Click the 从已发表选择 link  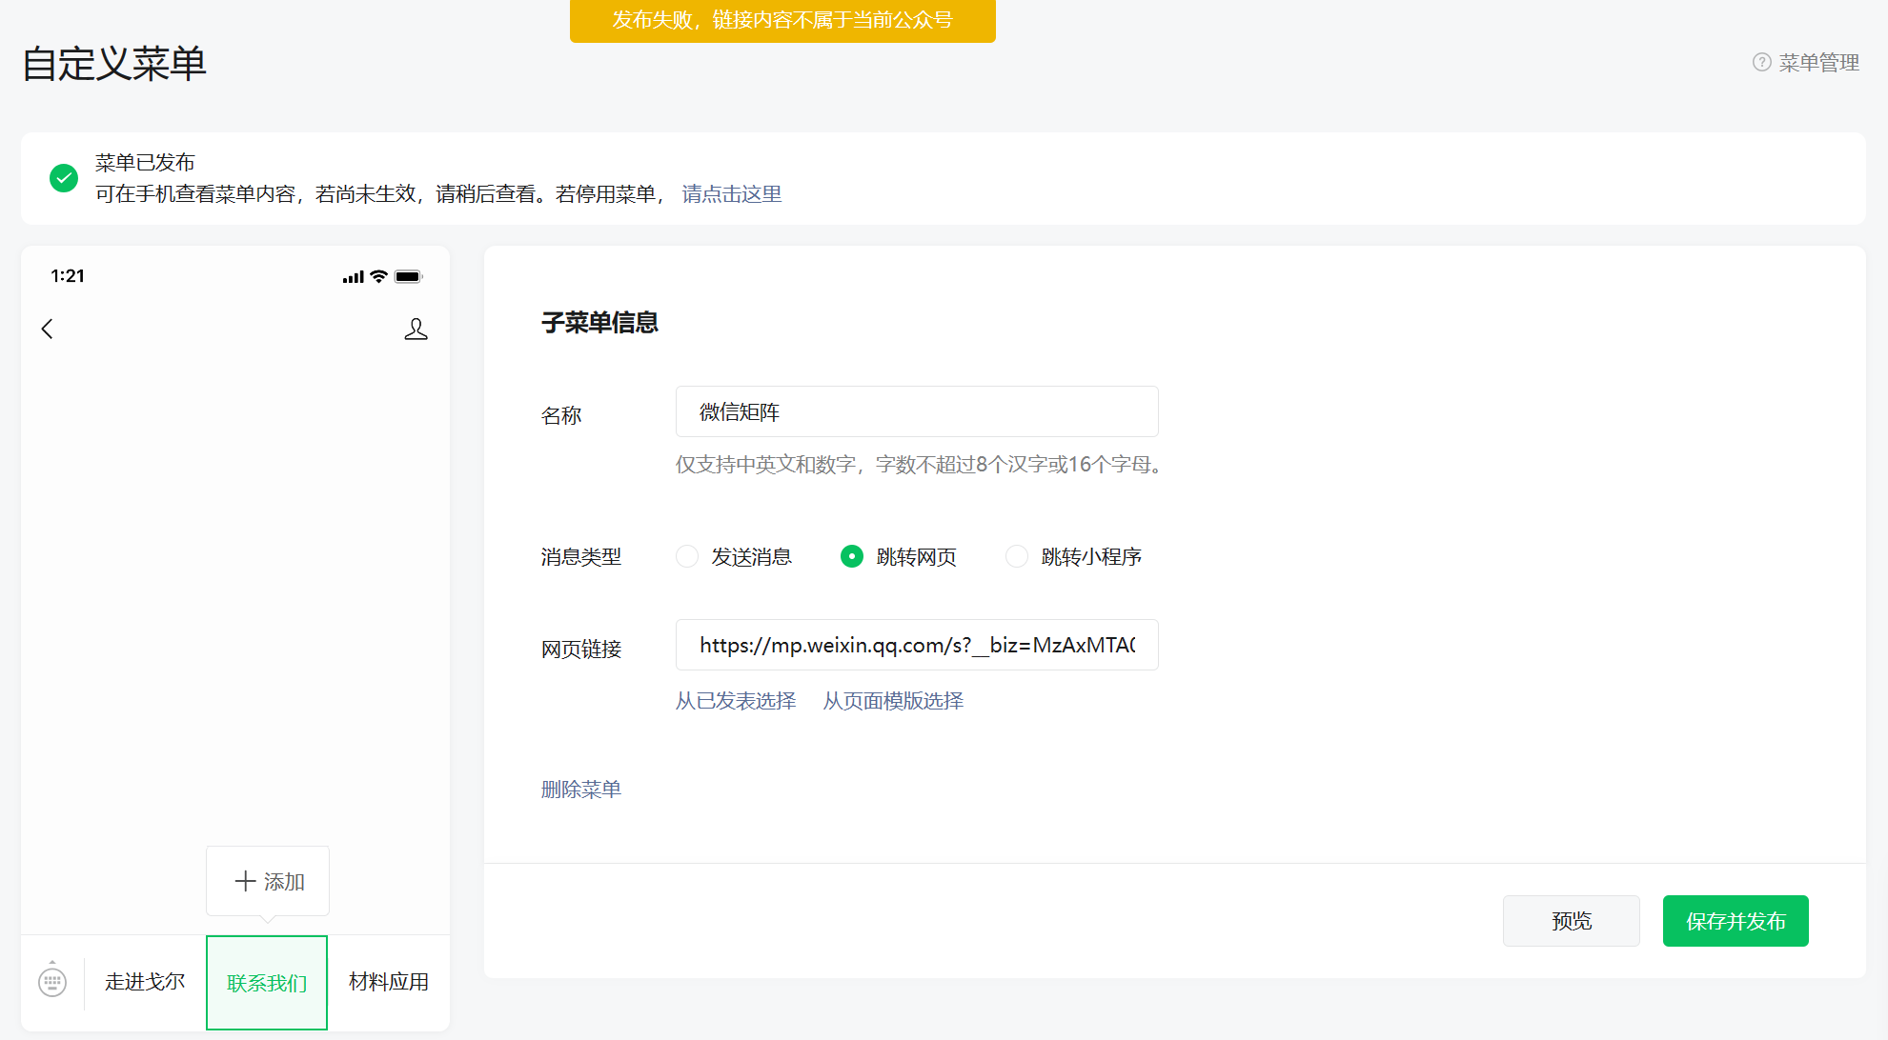tap(735, 701)
